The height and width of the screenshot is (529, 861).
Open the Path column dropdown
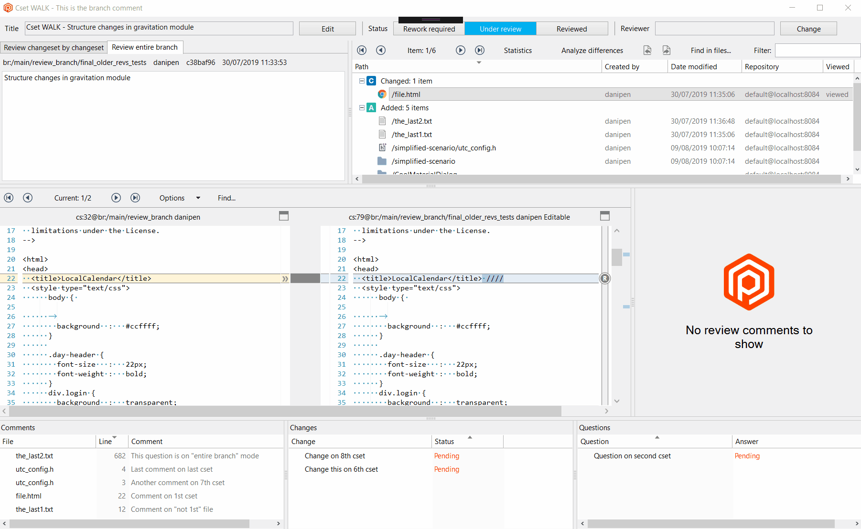pyautogui.click(x=479, y=63)
